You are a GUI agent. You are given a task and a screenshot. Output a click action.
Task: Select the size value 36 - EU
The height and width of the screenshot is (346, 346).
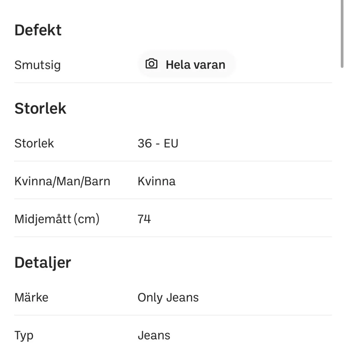click(158, 143)
